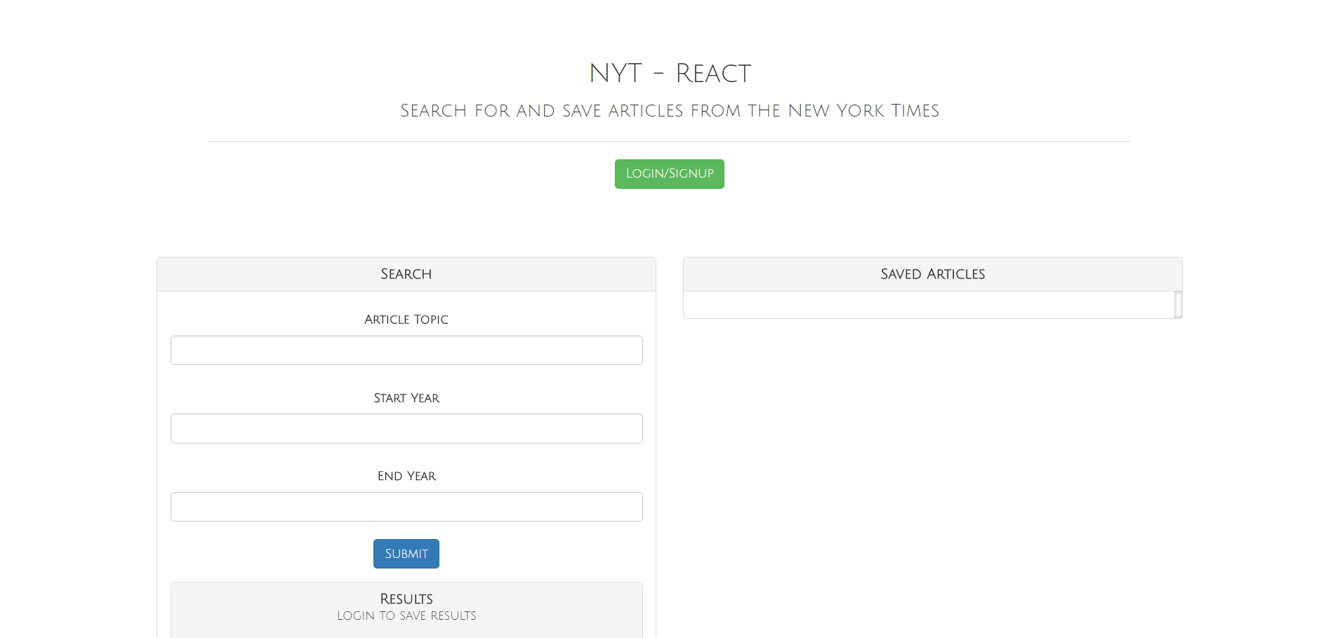Click the Article Topic label
Image resolution: width=1333 pixels, height=638 pixels.
pyautogui.click(x=406, y=319)
